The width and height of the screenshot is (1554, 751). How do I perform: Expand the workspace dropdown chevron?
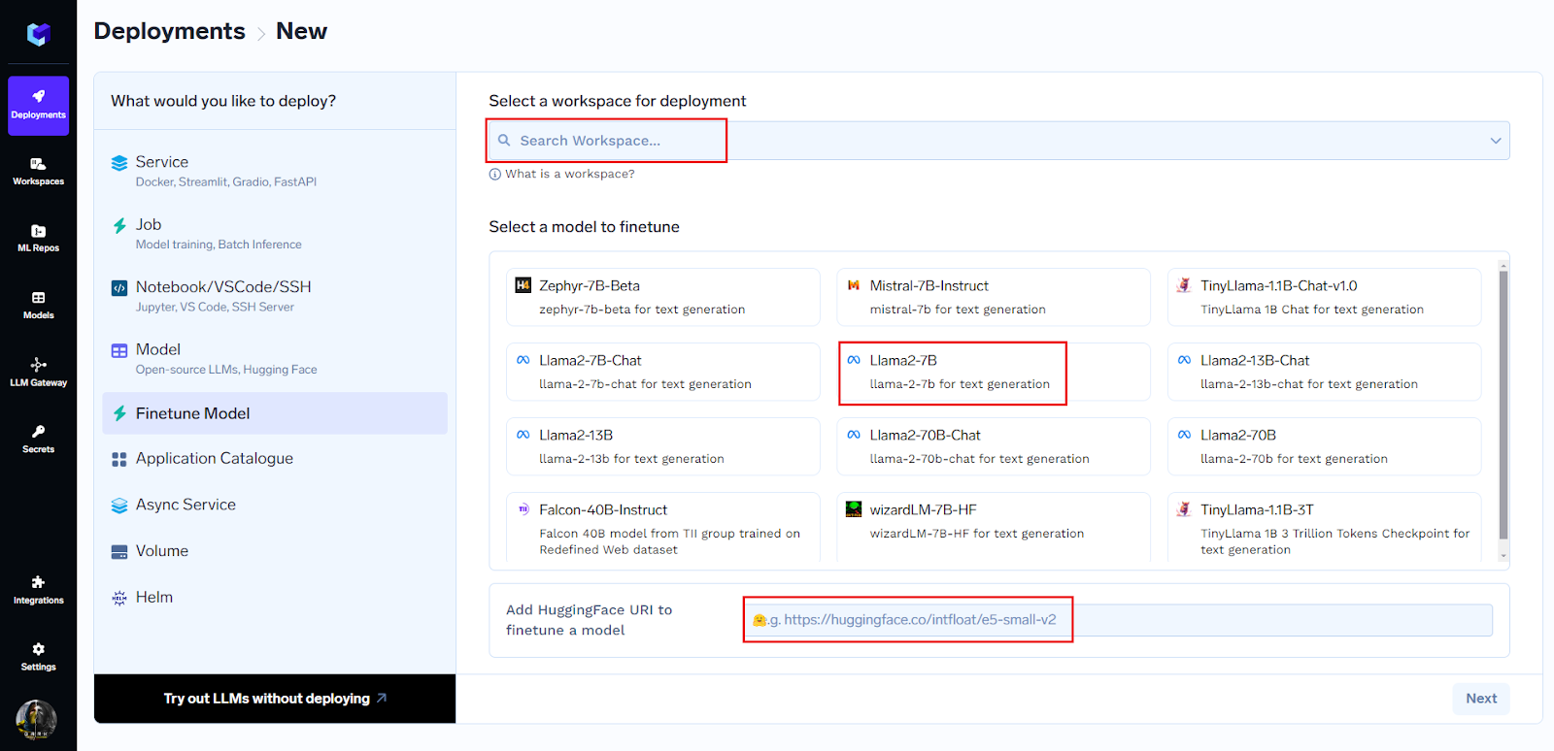point(1496,141)
